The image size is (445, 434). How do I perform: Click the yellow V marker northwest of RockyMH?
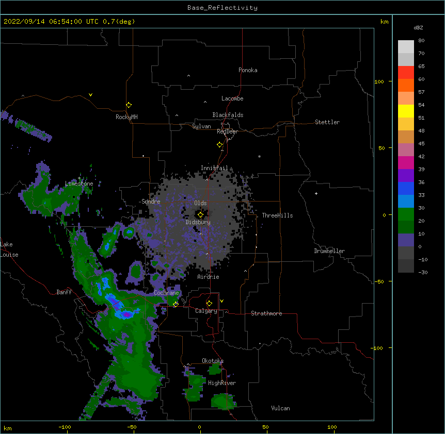coord(90,95)
